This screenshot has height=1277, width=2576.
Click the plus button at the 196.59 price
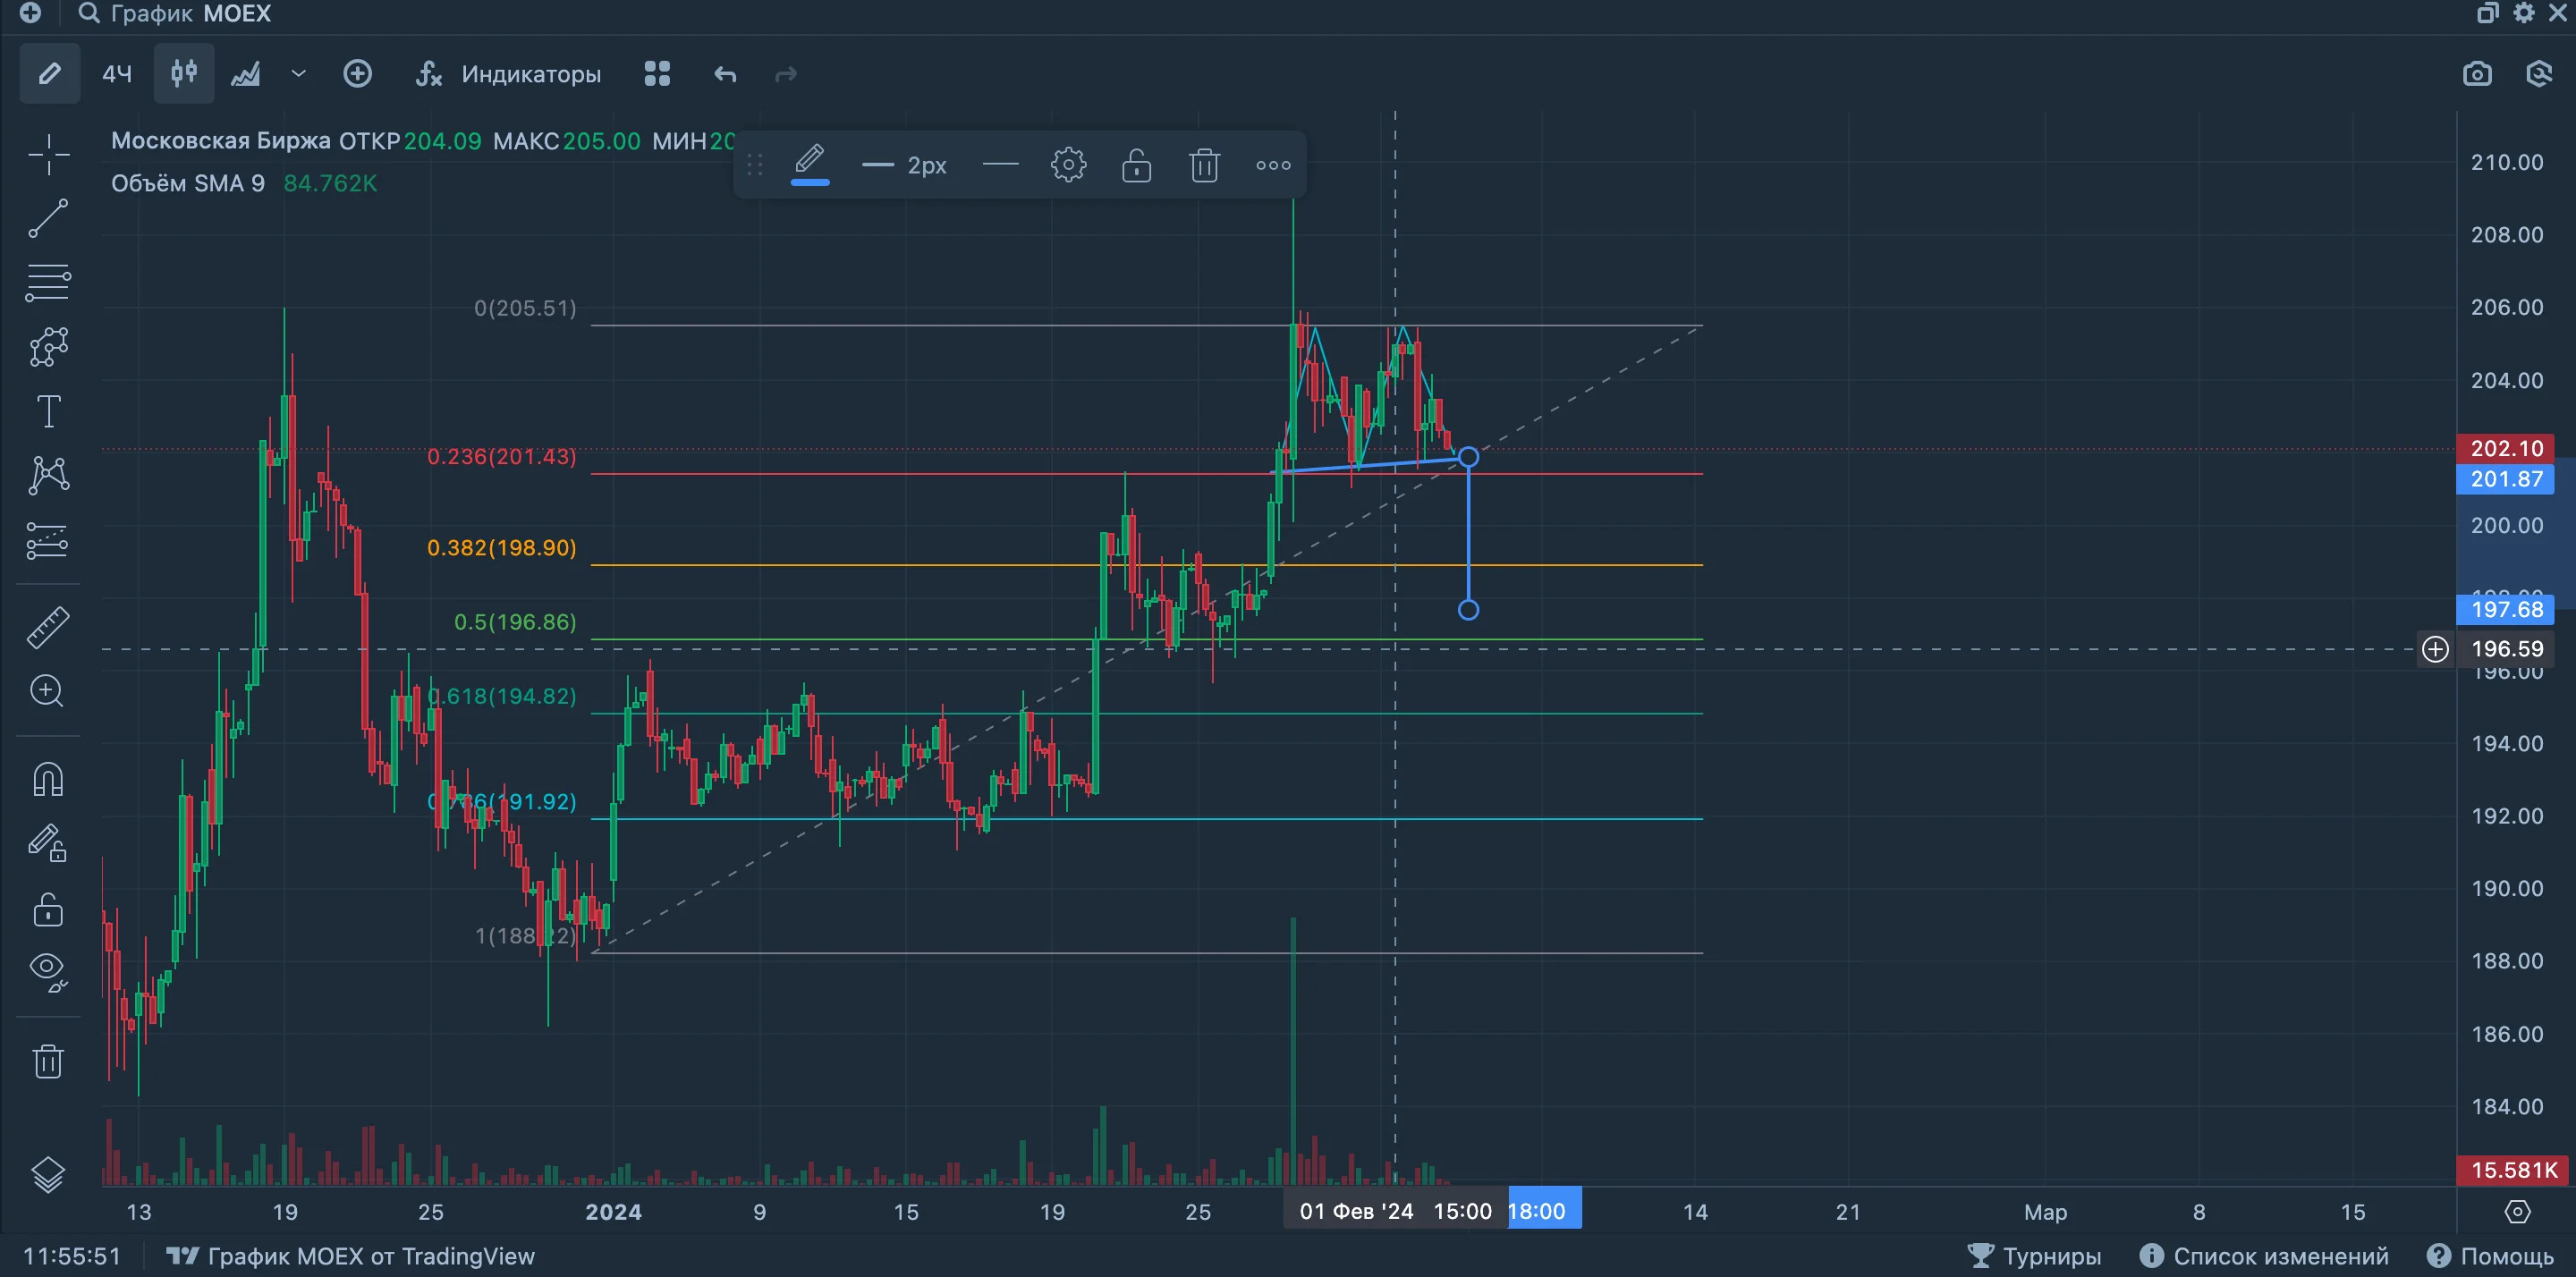pos(2435,649)
